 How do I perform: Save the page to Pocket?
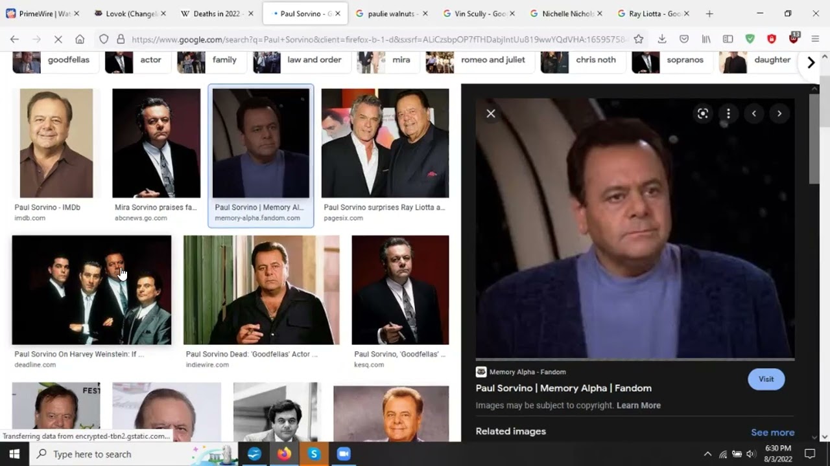pos(684,39)
